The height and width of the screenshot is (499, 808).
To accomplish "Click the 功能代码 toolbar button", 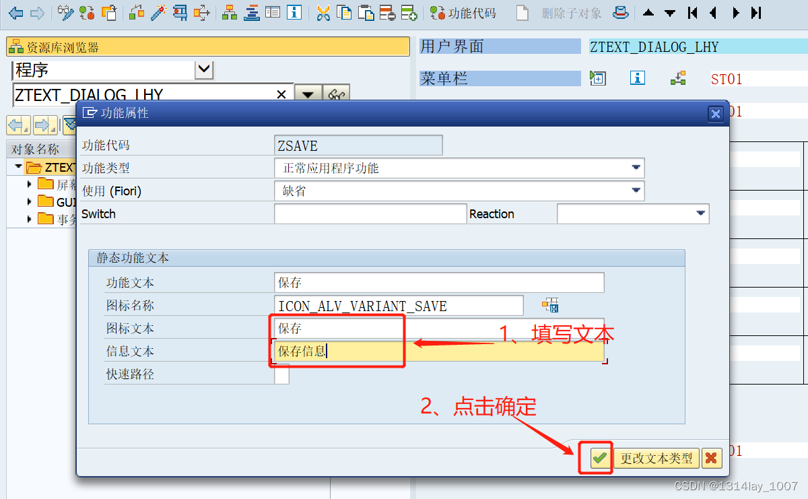I will pos(463,13).
